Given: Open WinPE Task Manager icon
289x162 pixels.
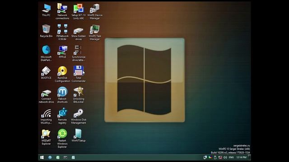Looking at the screenshot, I should coord(95,32).
